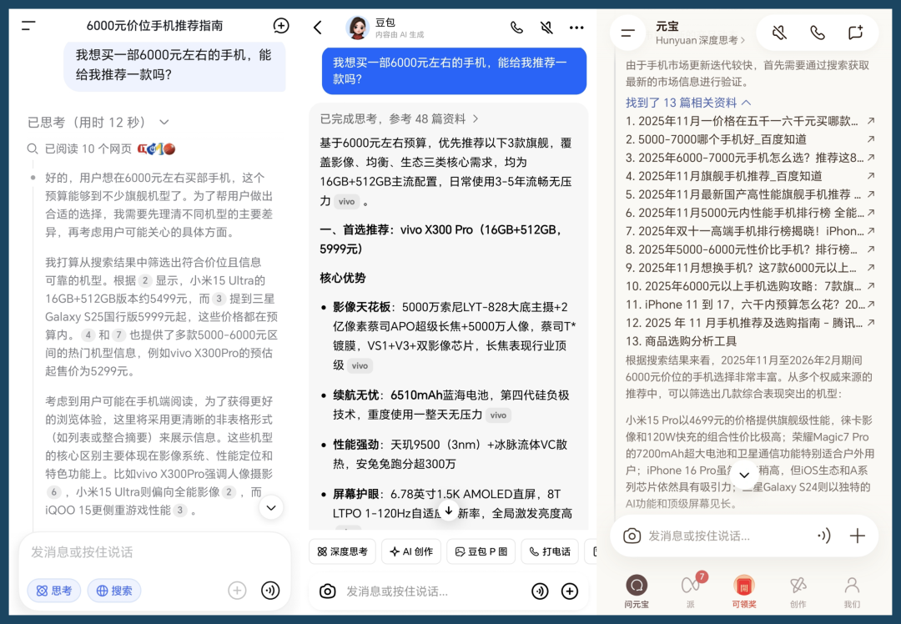Enable the 思考 mode toggle in the left app
This screenshot has width=901, height=624.
pyautogui.click(x=53, y=591)
